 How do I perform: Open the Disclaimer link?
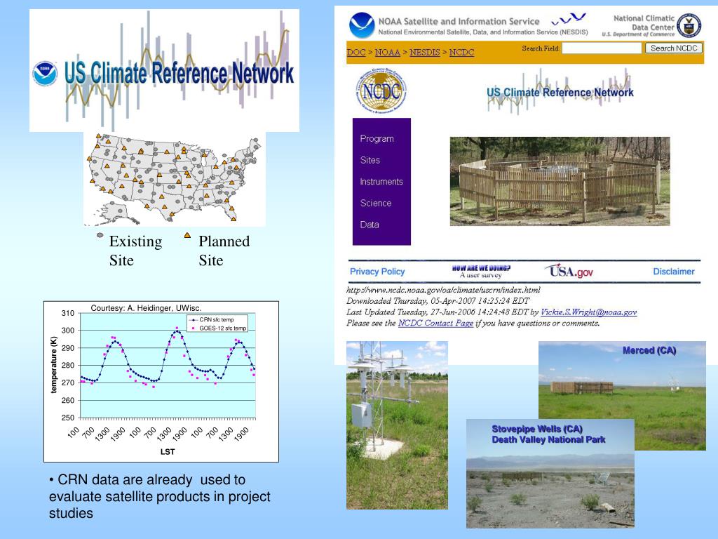(674, 272)
